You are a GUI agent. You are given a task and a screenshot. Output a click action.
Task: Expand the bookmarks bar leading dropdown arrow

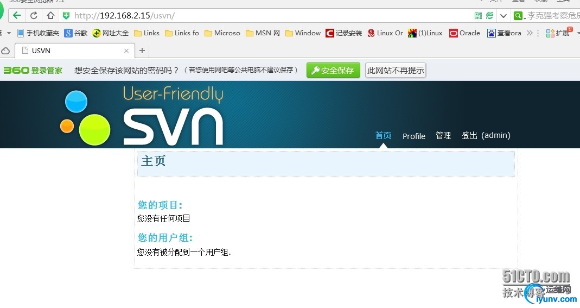(9, 33)
